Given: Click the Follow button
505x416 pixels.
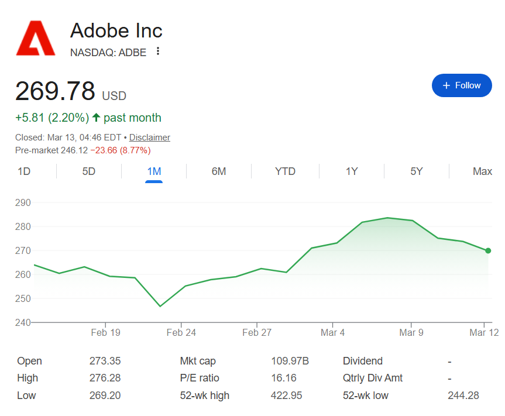Looking at the screenshot, I should click(x=461, y=85).
